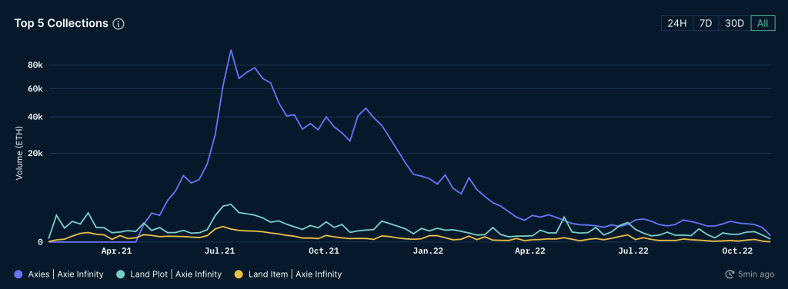The width and height of the screenshot is (788, 289).
Task: Toggle the Axies series purple legend dot
Action: coord(18,274)
